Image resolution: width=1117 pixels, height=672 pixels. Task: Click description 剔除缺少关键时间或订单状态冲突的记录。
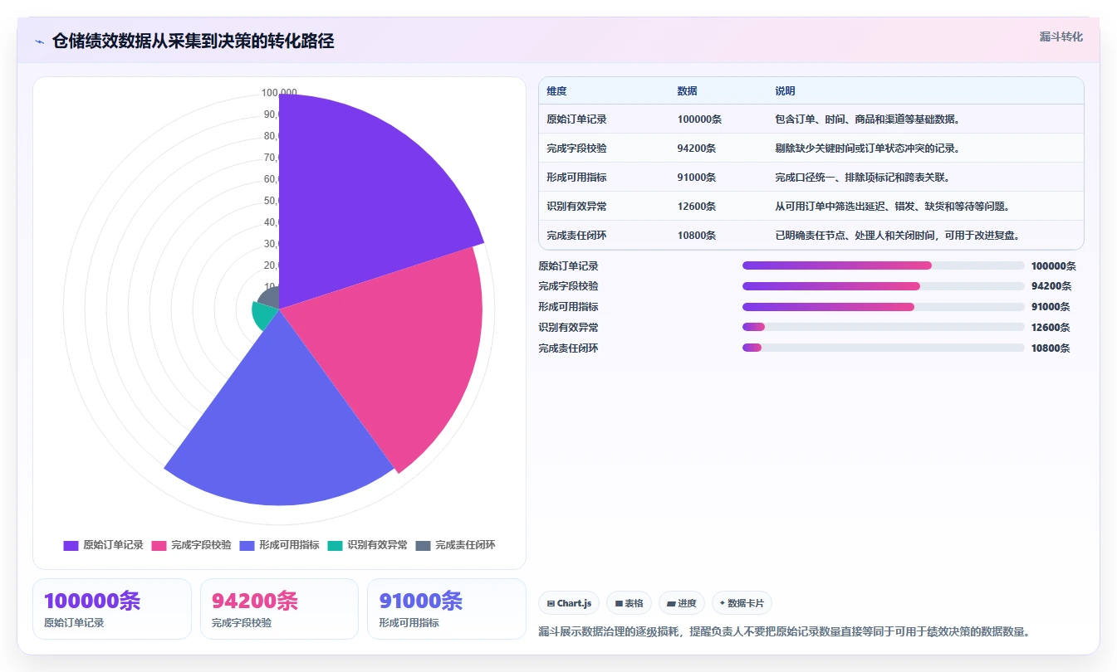click(x=868, y=149)
